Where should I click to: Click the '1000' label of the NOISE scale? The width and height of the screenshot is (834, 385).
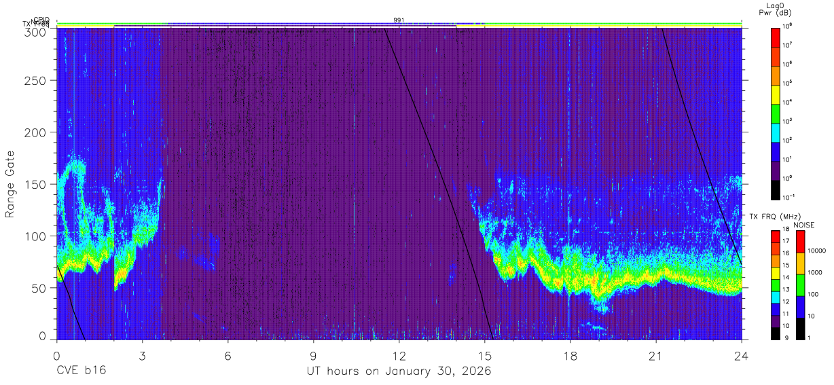(815, 273)
